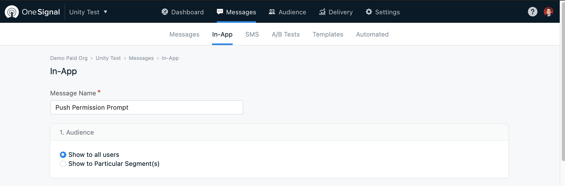The image size is (565, 186).
Task: Select Show to all users option
Action: [x=63, y=154]
